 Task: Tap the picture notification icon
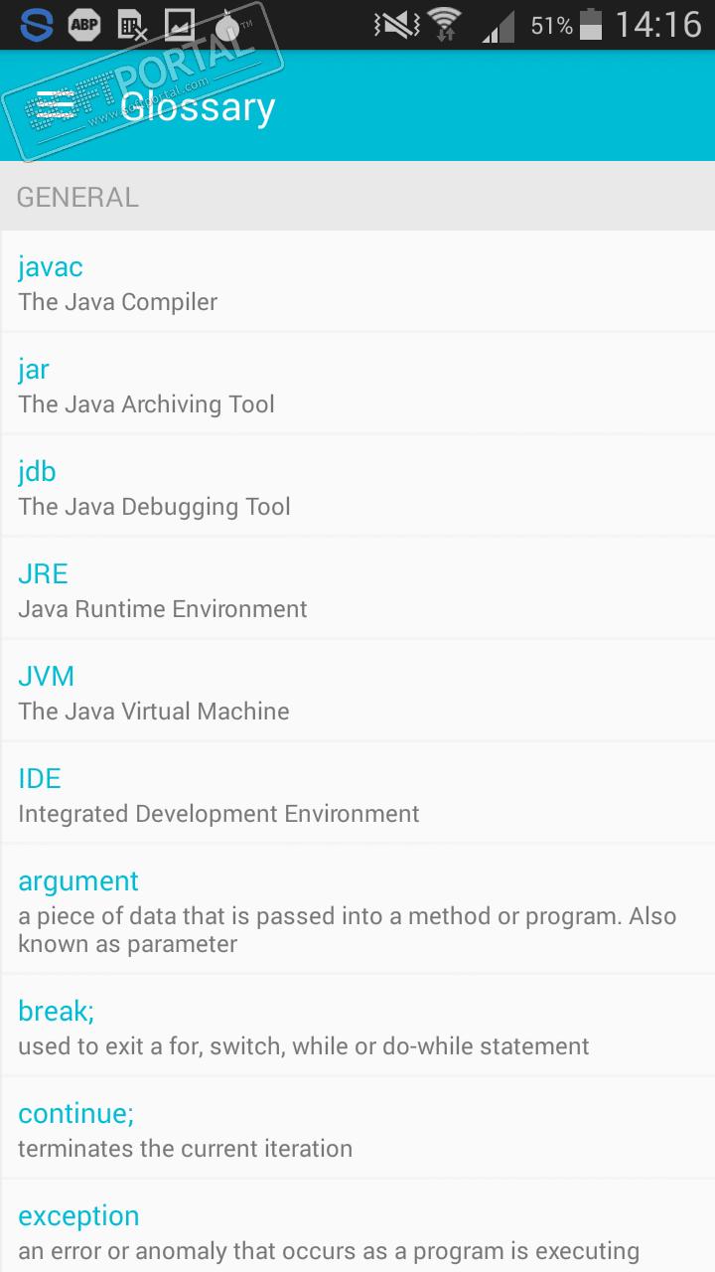pyautogui.click(x=180, y=24)
